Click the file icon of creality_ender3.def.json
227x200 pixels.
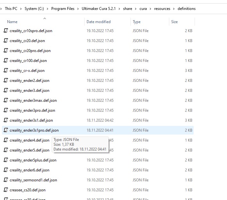[6, 90]
